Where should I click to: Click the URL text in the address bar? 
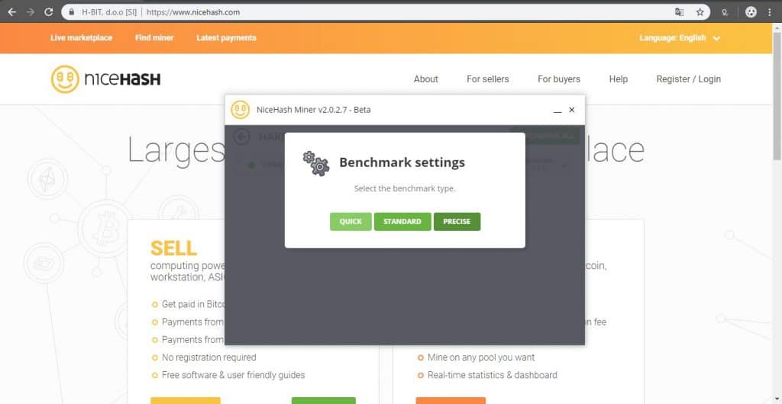(193, 12)
